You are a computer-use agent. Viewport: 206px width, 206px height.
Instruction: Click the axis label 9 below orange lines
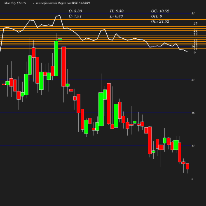[x=194, y=53]
